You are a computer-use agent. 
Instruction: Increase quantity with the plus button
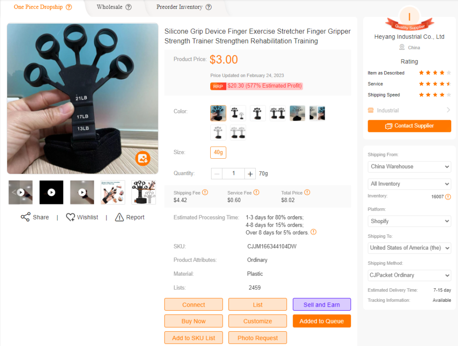click(250, 174)
